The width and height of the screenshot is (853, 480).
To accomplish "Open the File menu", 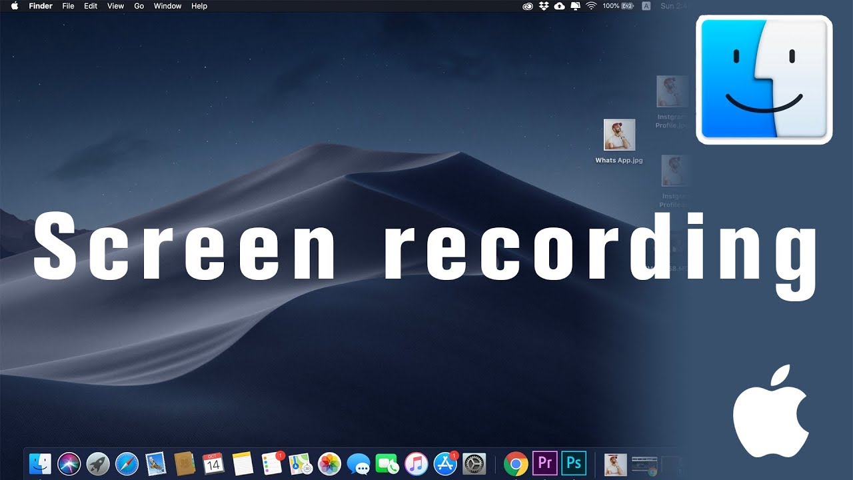I will click(x=68, y=6).
